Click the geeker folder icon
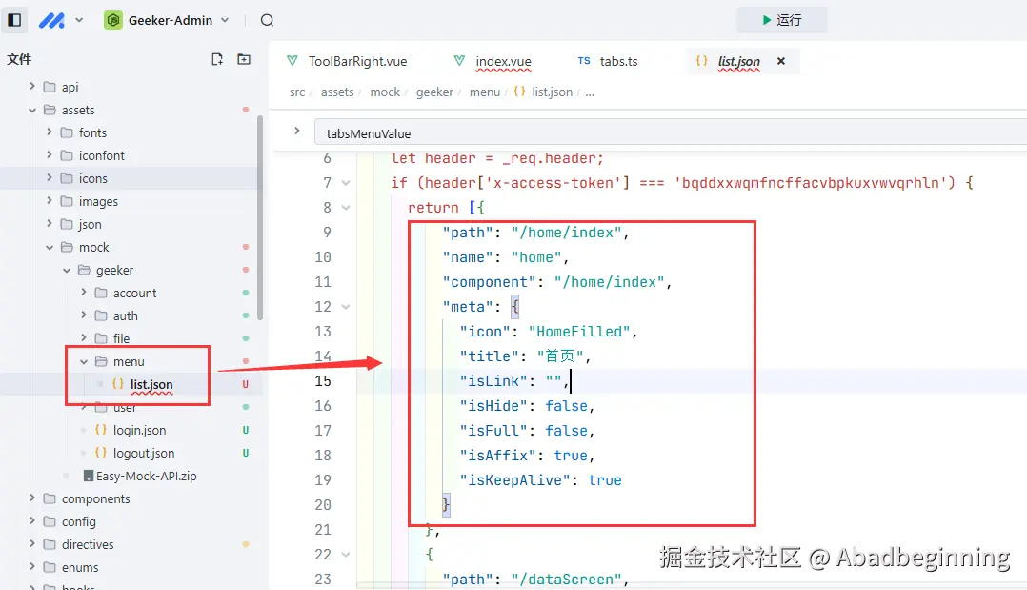Image resolution: width=1027 pixels, height=590 pixels. point(84,270)
